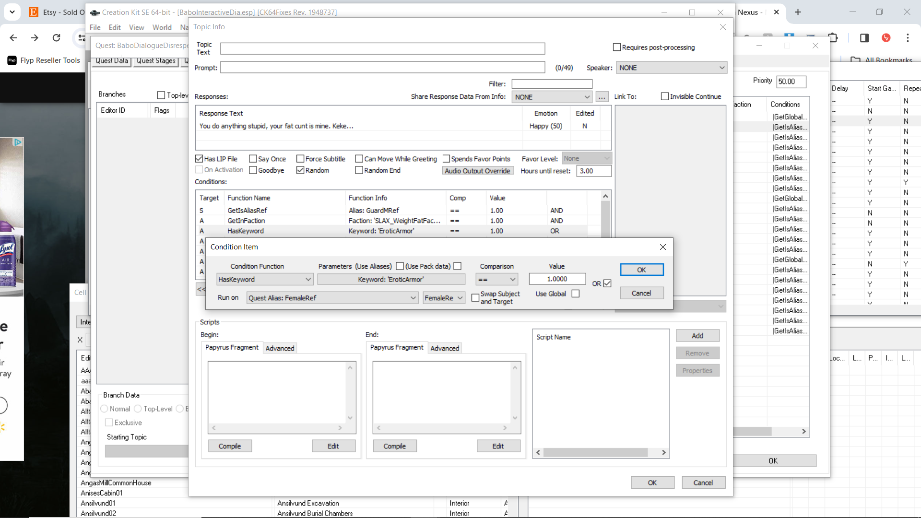Toggle Swap Subject and Target
921x518 pixels.
[x=475, y=298]
